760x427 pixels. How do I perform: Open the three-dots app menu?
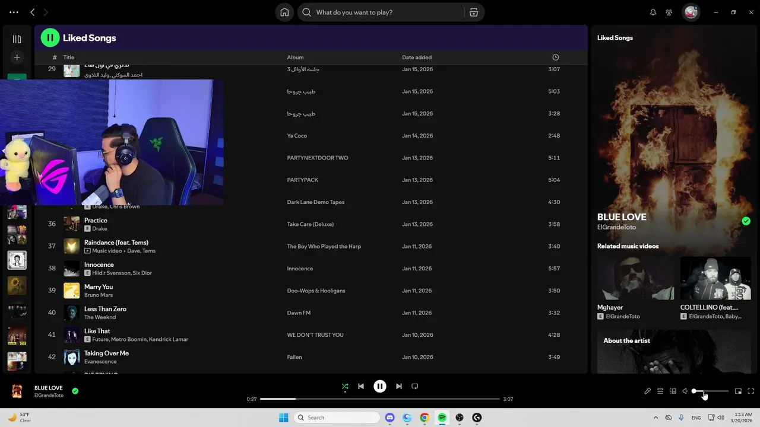(x=14, y=12)
